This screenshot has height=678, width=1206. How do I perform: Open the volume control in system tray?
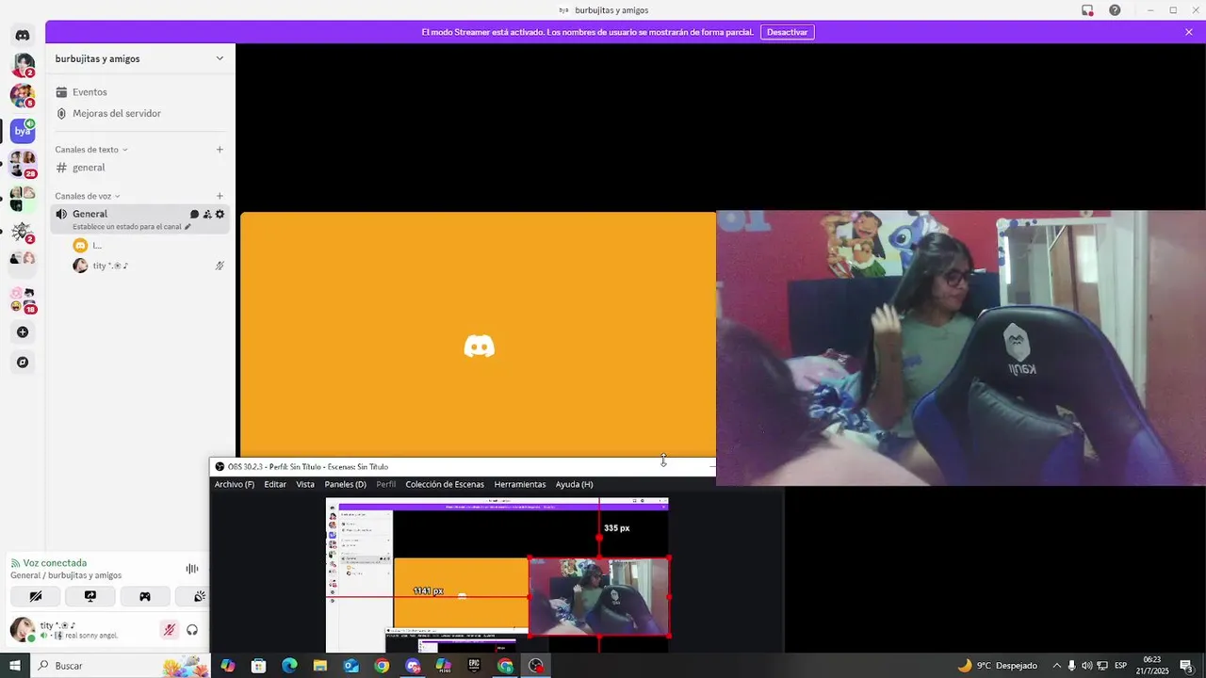1086,666
